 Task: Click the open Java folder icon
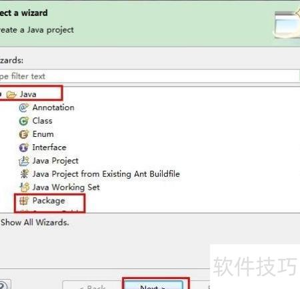coord(11,95)
